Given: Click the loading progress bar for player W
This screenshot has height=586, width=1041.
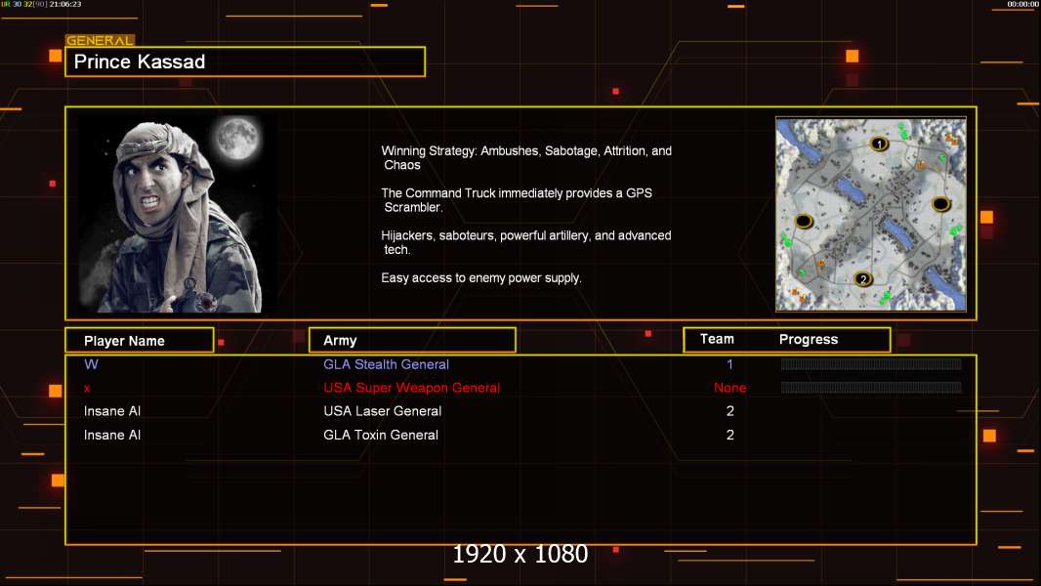Looking at the screenshot, I should (871, 363).
